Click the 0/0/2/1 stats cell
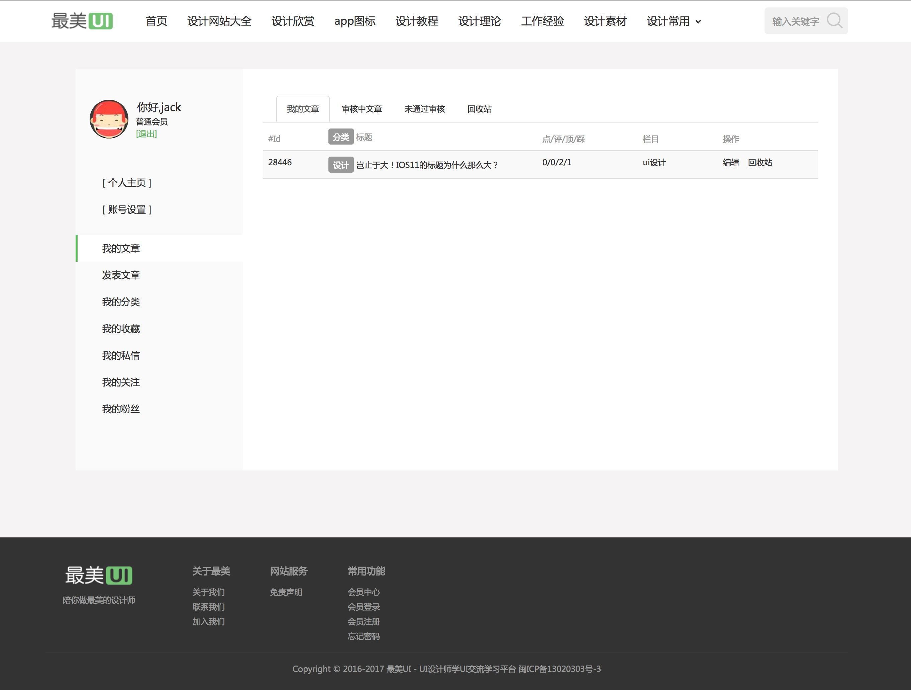 point(557,162)
